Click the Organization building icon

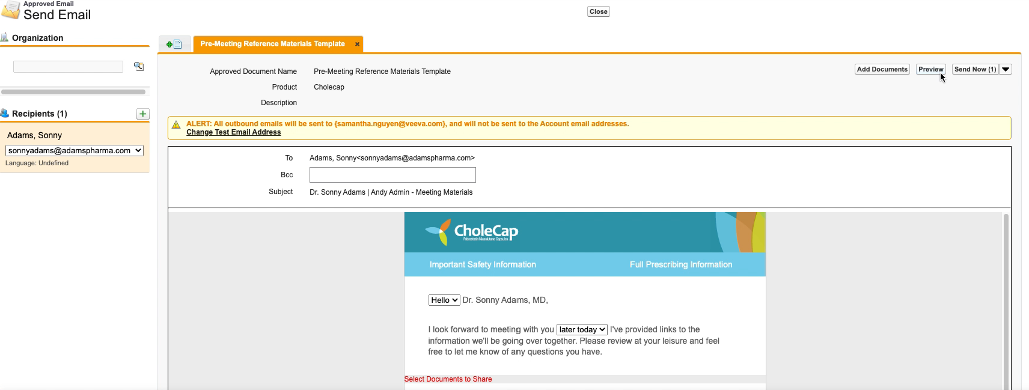click(x=5, y=37)
